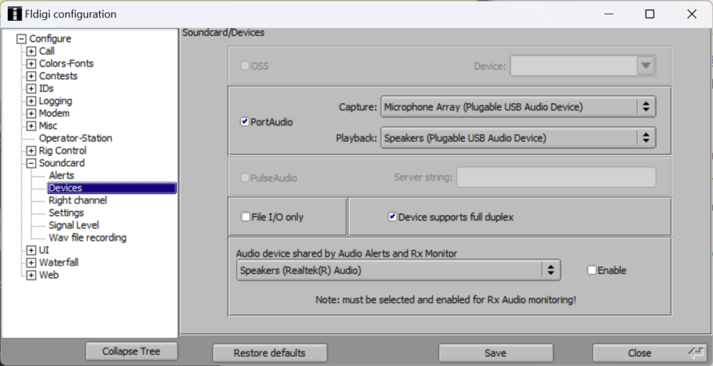Open Signal Level settings in tree

(x=73, y=225)
